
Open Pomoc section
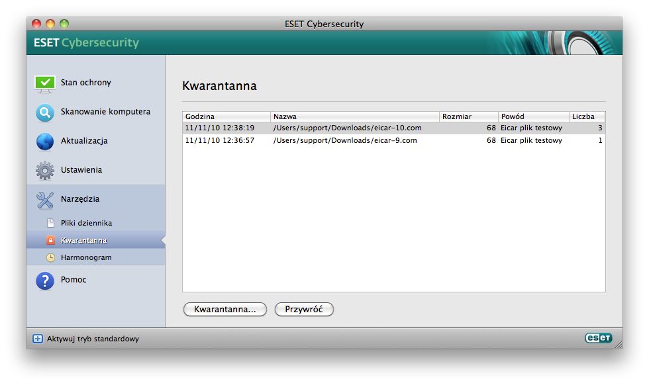[74, 280]
